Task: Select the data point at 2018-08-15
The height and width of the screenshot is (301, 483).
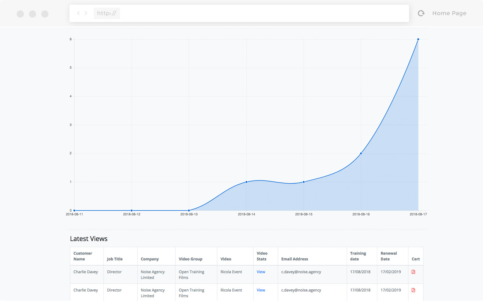Action: pyautogui.click(x=303, y=182)
